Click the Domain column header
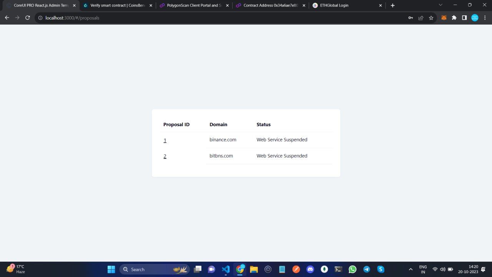This screenshot has width=492, height=277. (x=218, y=125)
